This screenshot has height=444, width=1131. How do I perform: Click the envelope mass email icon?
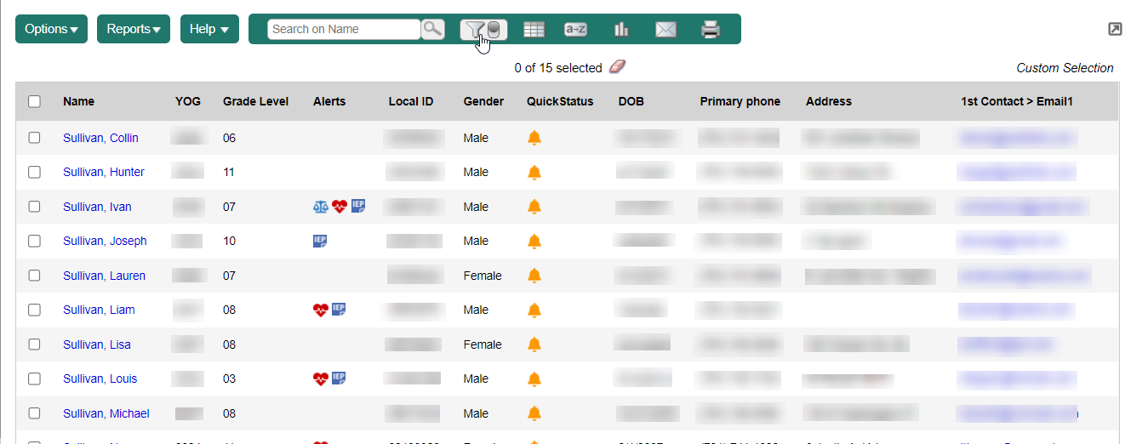(x=665, y=30)
